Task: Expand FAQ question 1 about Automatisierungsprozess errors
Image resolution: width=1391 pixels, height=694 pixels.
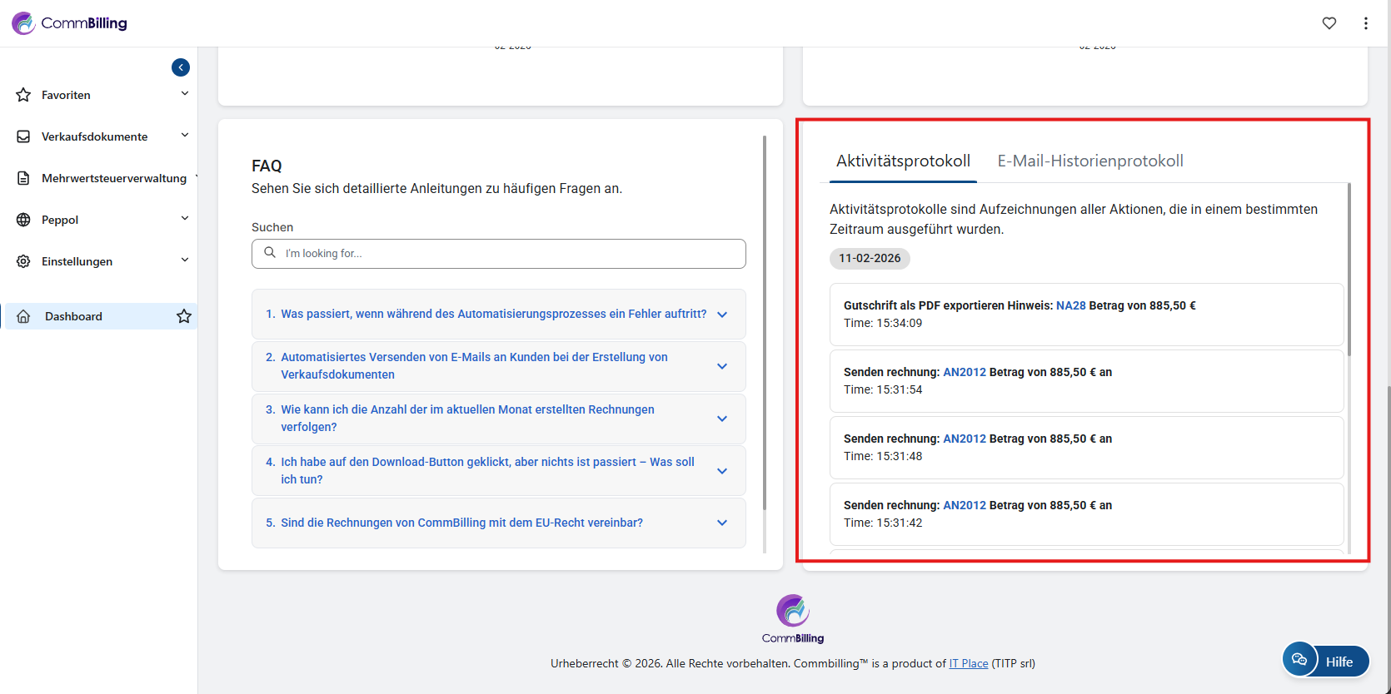Action: point(722,315)
